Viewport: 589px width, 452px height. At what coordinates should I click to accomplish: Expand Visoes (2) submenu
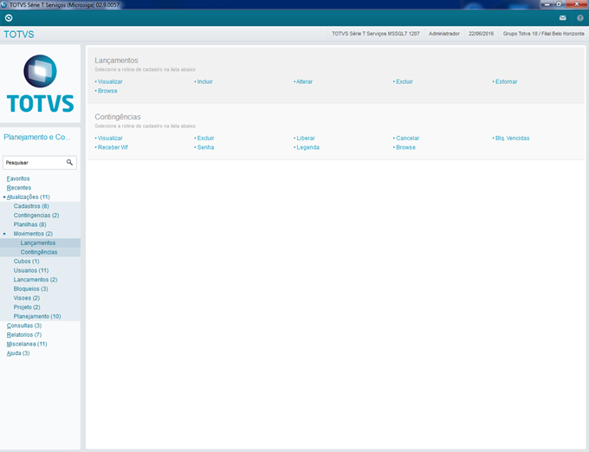coord(27,298)
